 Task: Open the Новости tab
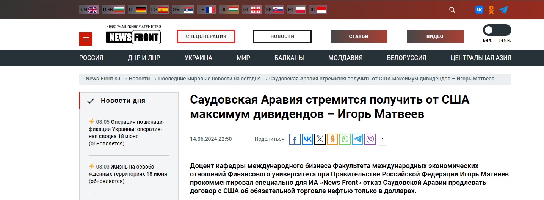click(x=282, y=36)
